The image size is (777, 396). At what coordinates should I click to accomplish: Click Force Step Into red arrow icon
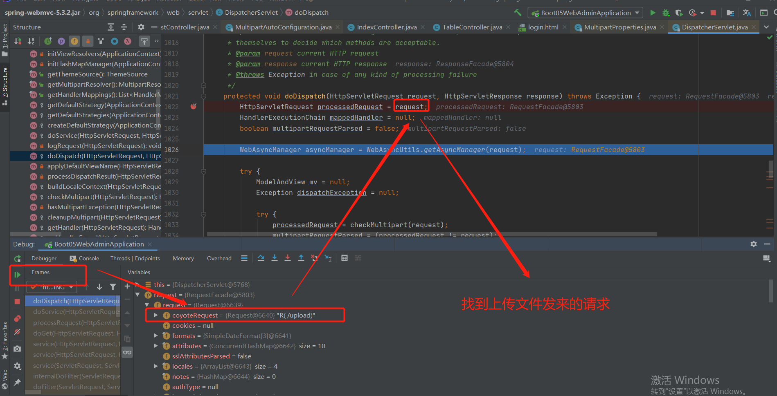click(x=288, y=258)
